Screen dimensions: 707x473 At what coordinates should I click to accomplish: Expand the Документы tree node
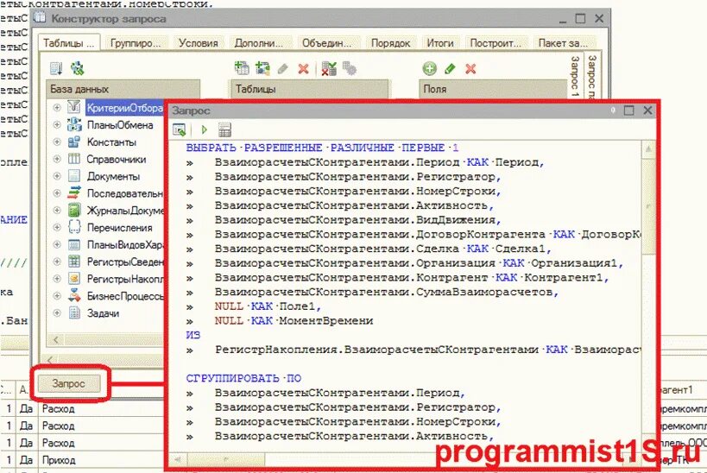(56, 176)
